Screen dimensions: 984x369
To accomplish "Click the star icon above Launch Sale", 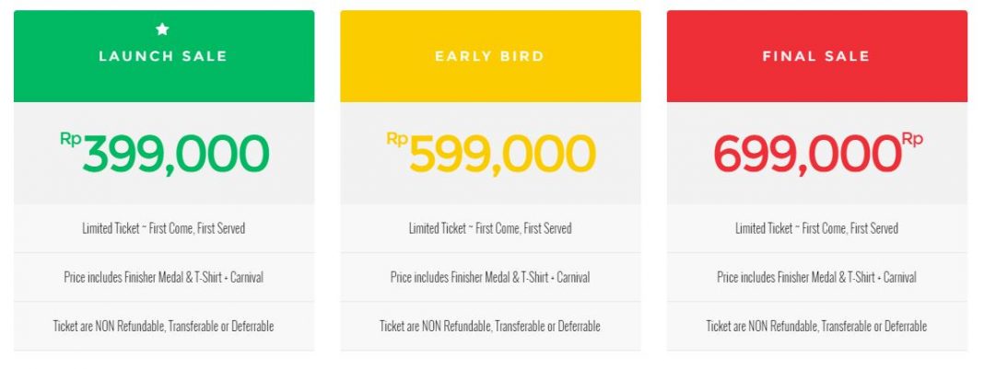I will 162,29.
